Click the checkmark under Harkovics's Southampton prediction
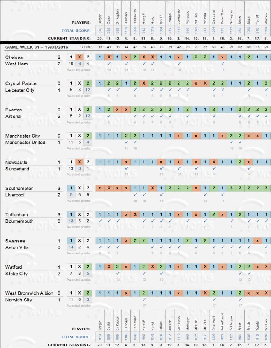Viewport: 271px width, 348px height. pos(135,194)
